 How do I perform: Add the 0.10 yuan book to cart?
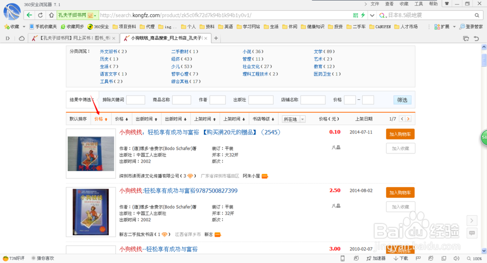(x=400, y=134)
